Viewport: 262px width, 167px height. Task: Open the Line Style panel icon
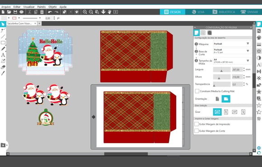(x=259, y=44)
